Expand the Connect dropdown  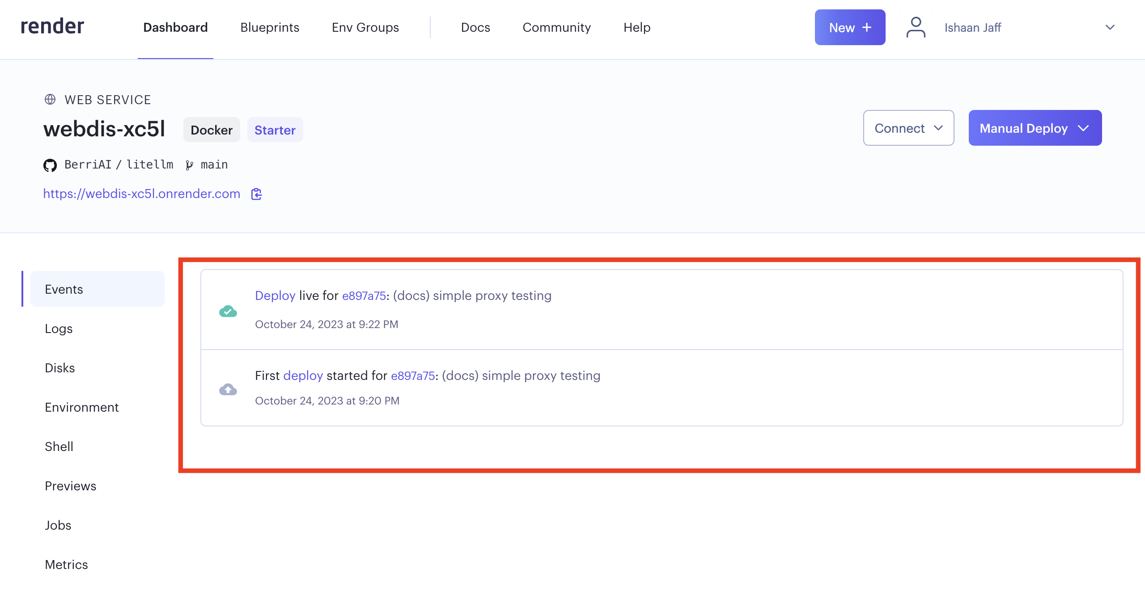click(x=908, y=128)
